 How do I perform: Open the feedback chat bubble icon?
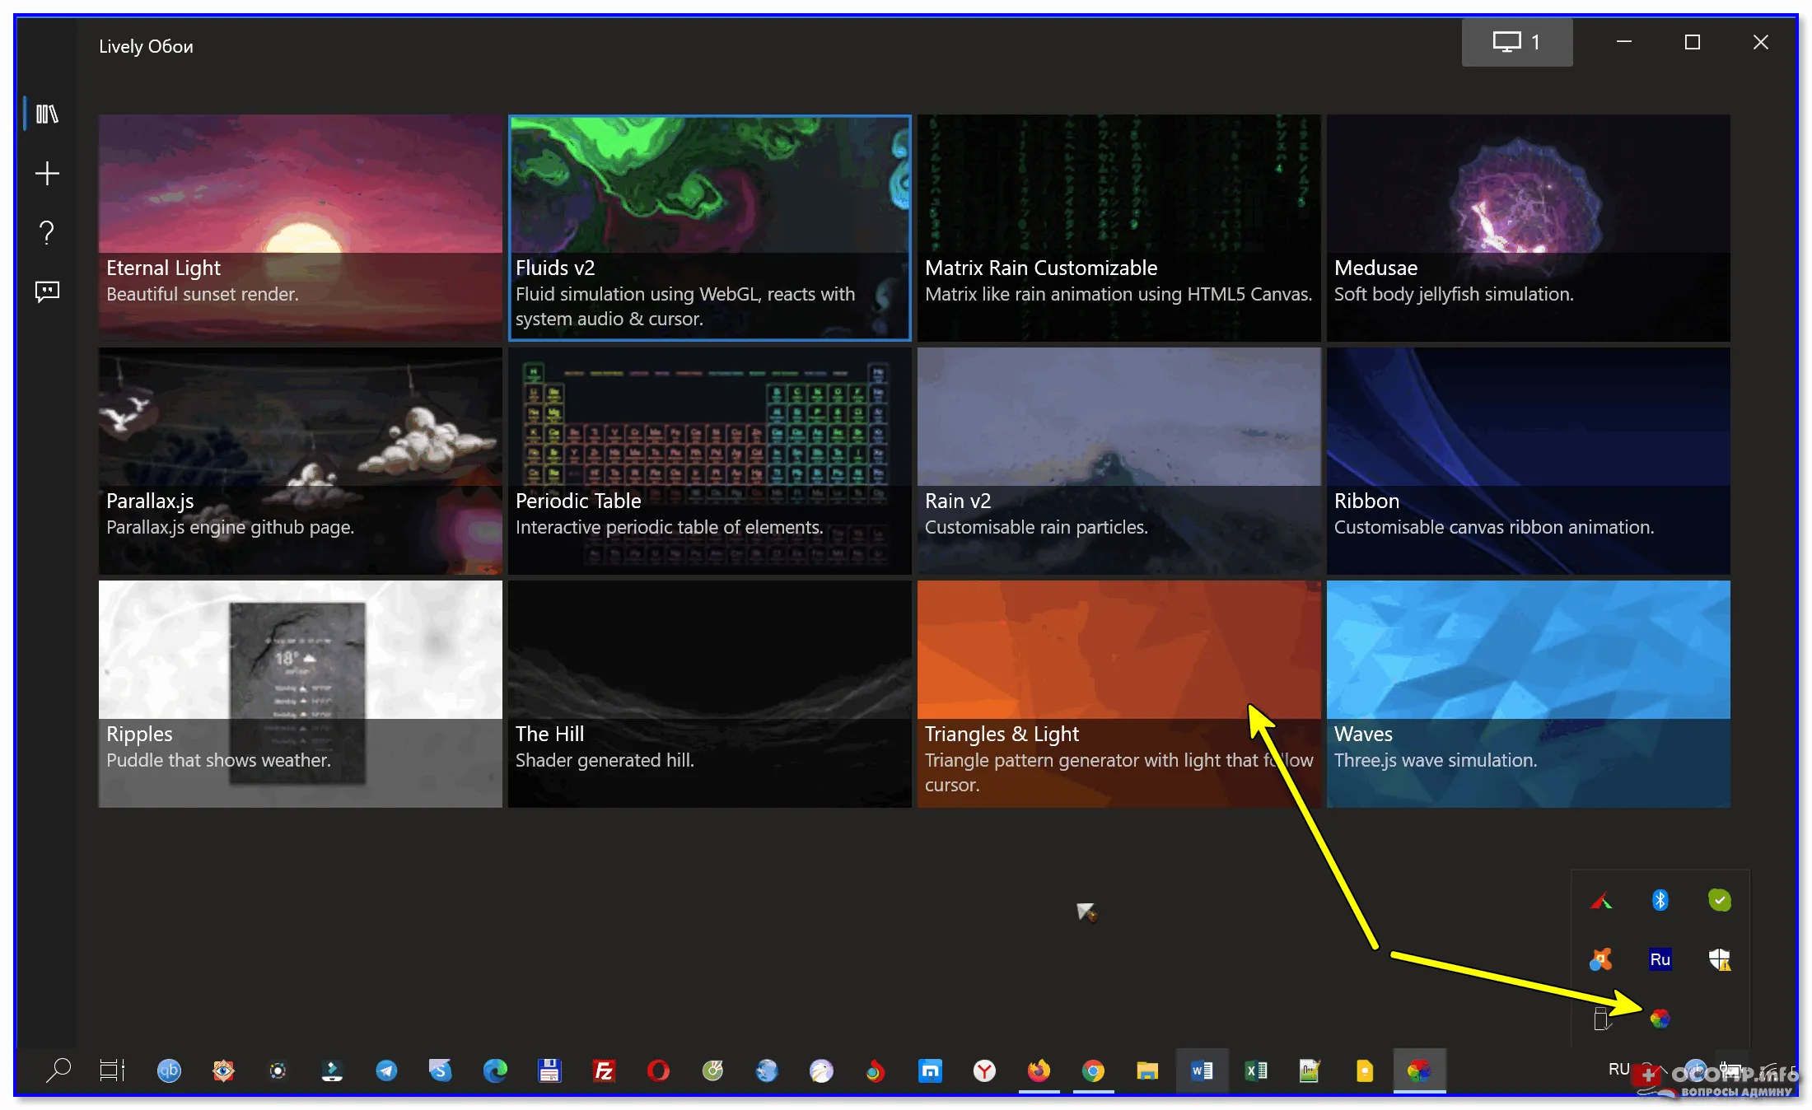click(47, 291)
